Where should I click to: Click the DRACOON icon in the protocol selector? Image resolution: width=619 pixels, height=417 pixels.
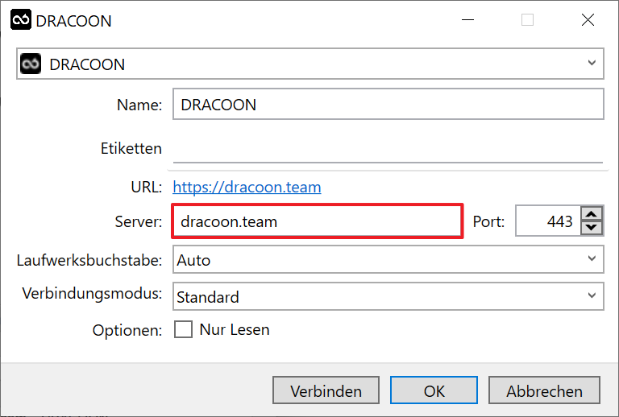[31, 64]
